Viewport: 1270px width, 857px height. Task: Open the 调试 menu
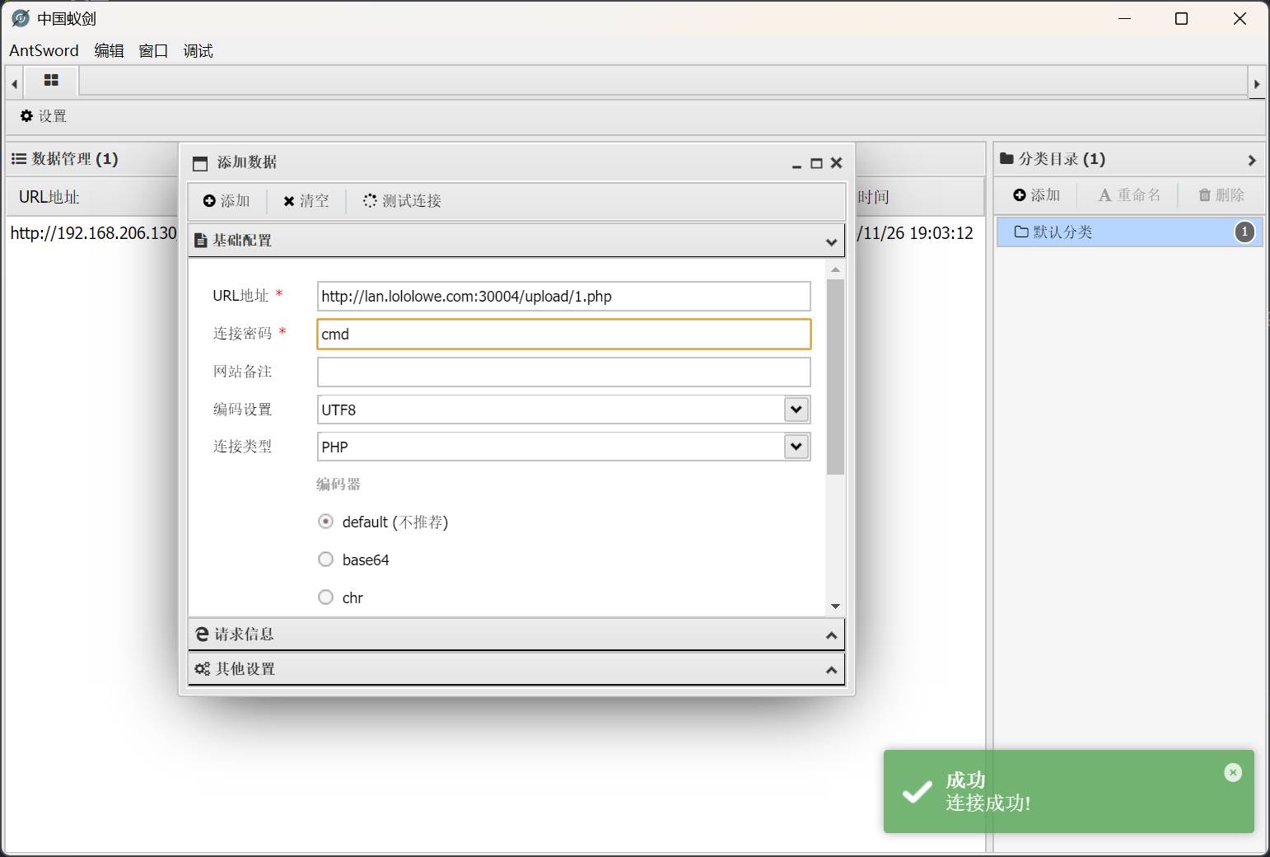198,51
